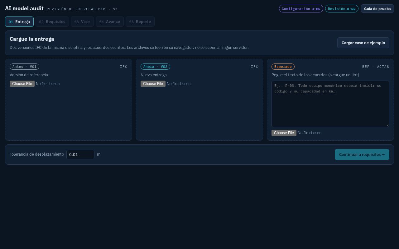Image resolution: width=399 pixels, height=249 pixels.
Task: Choose File for Versión de referencia
Action: click(22, 84)
